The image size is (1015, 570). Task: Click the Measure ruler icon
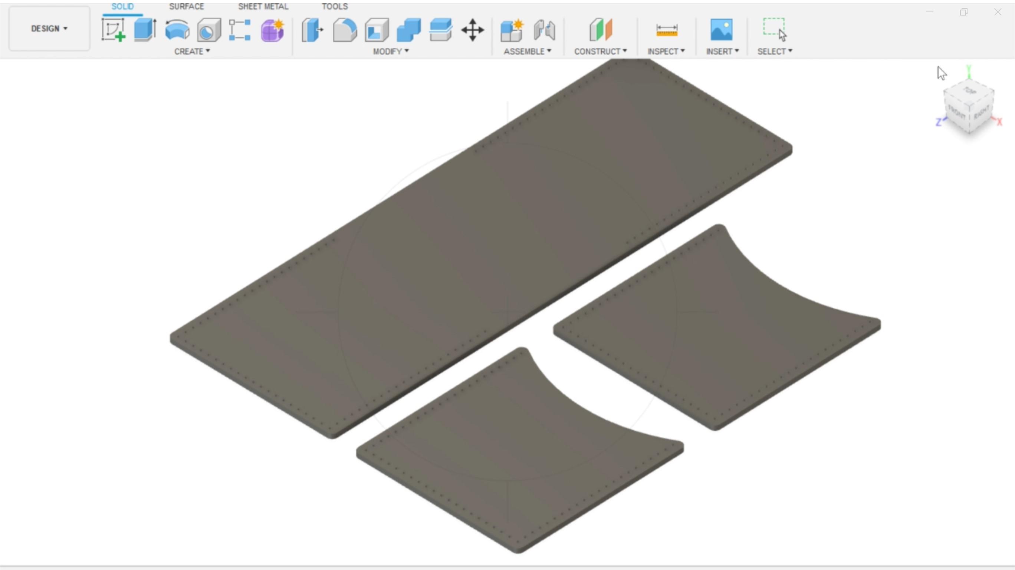(667, 30)
